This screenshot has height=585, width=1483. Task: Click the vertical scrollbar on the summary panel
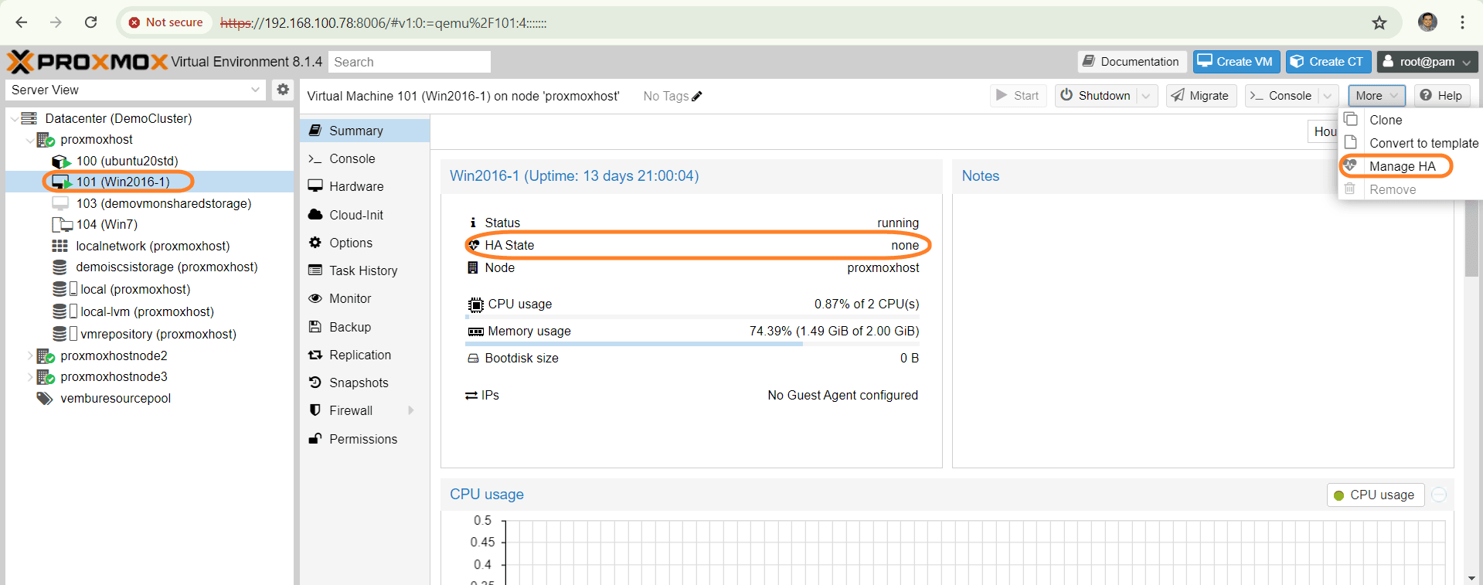coord(1472,237)
